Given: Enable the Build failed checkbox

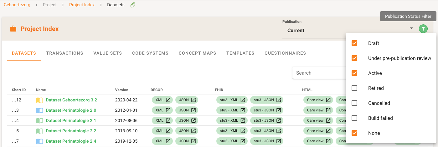Looking at the screenshot, I should [354, 118].
